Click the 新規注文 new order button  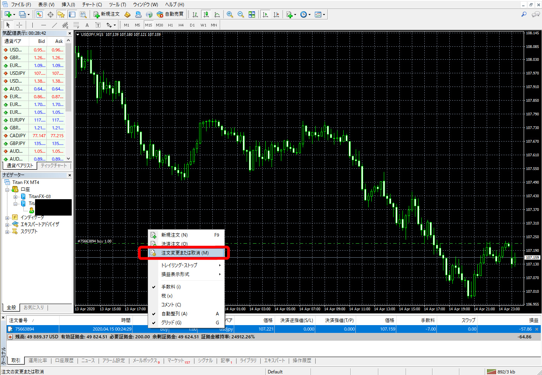[106, 14]
